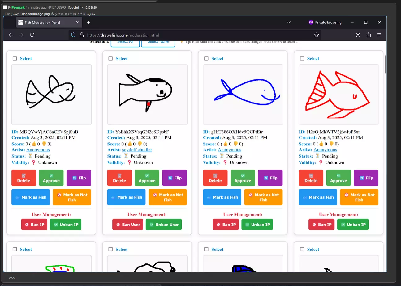Open the tracking protection shield icon

(x=73, y=35)
